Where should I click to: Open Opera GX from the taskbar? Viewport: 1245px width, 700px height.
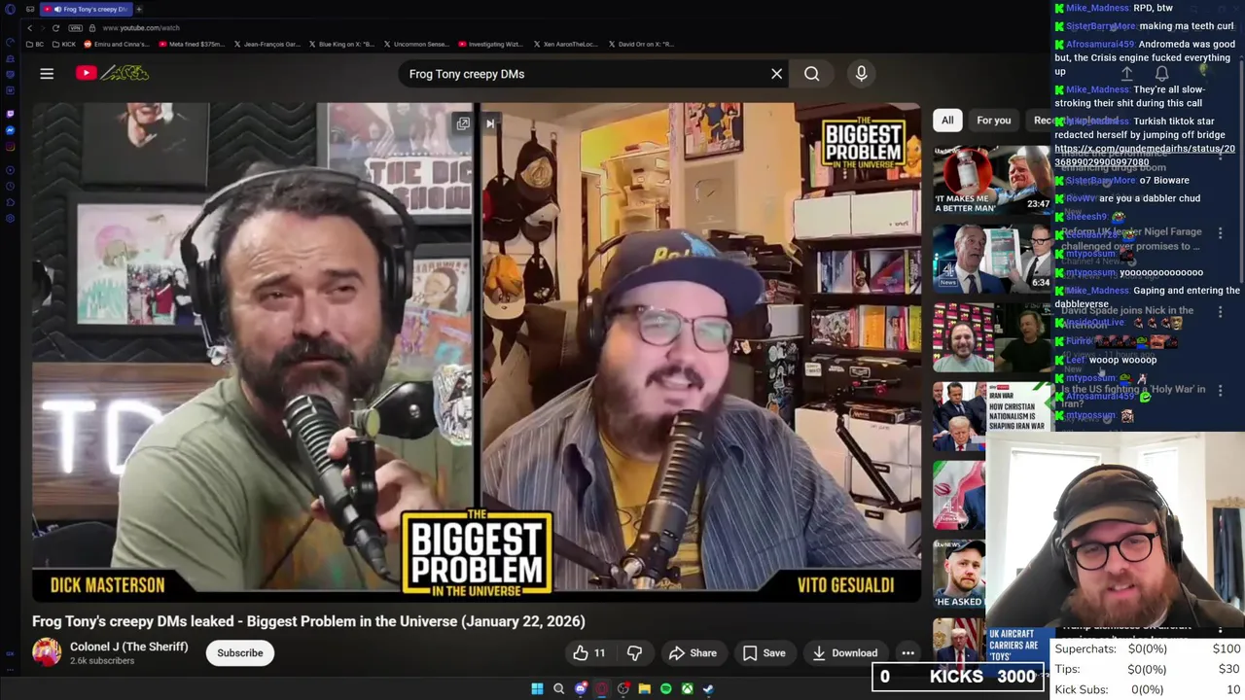pyautogui.click(x=602, y=688)
